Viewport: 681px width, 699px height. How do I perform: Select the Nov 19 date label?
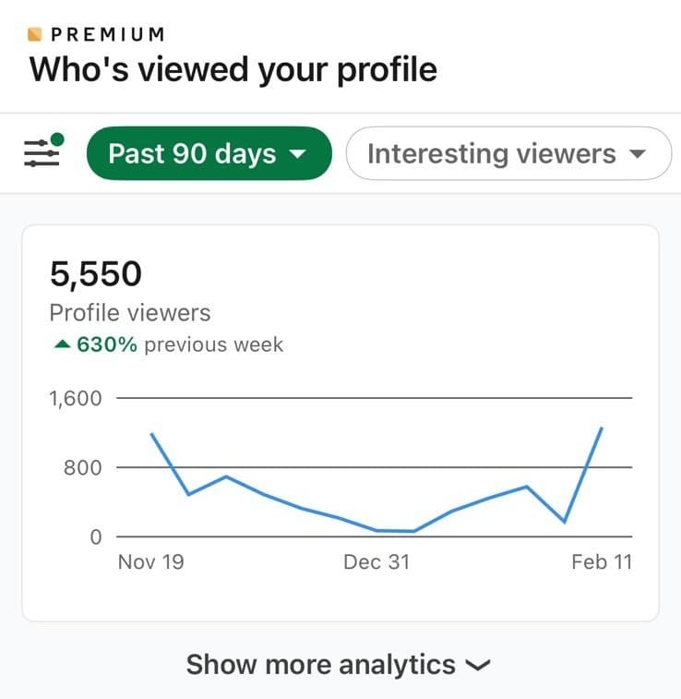pyautogui.click(x=150, y=561)
